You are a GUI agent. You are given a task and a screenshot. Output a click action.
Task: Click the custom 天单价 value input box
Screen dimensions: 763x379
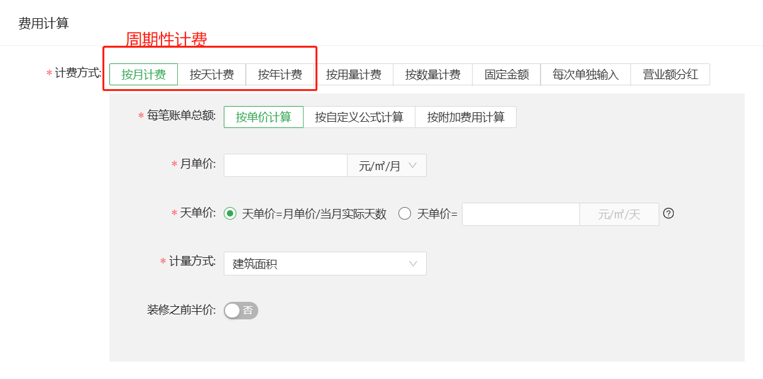coord(520,213)
